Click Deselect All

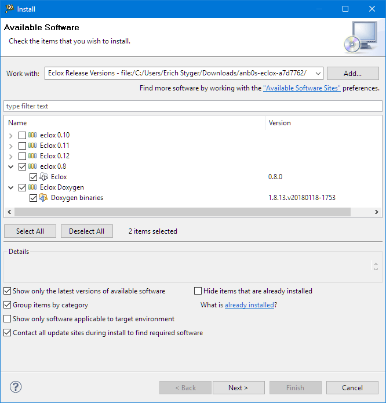click(87, 231)
